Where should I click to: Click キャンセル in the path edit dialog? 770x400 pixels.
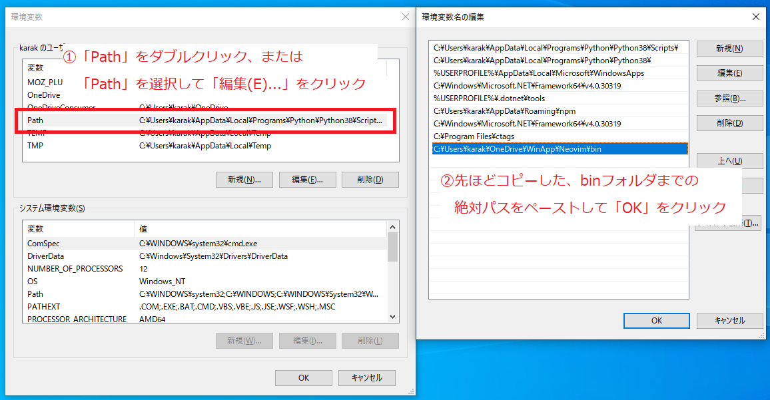pyautogui.click(x=729, y=320)
